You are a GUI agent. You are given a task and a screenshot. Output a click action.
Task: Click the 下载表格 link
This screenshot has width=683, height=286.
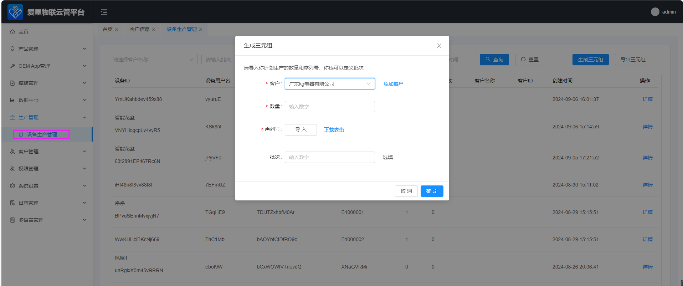[334, 129]
